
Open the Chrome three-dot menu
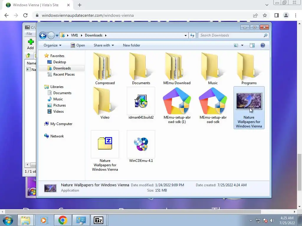296,15
